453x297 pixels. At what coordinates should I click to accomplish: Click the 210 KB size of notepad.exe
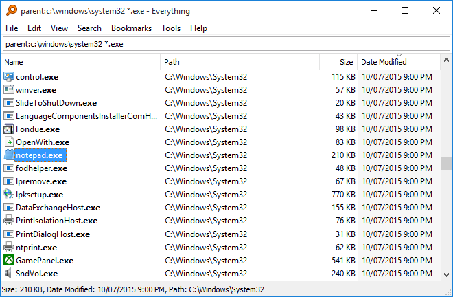point(343,155)
